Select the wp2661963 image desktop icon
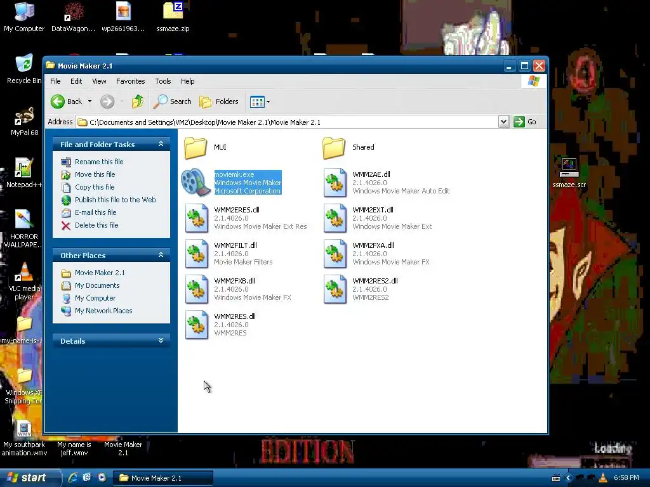 click(123, 11)
